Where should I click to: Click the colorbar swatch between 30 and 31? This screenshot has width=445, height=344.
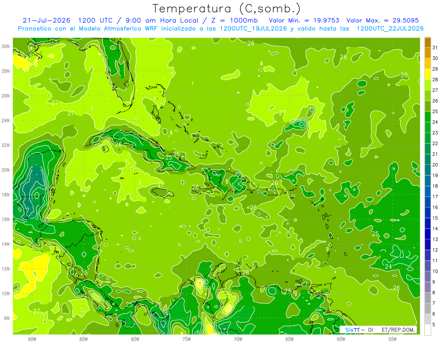(x=428, y=53)
